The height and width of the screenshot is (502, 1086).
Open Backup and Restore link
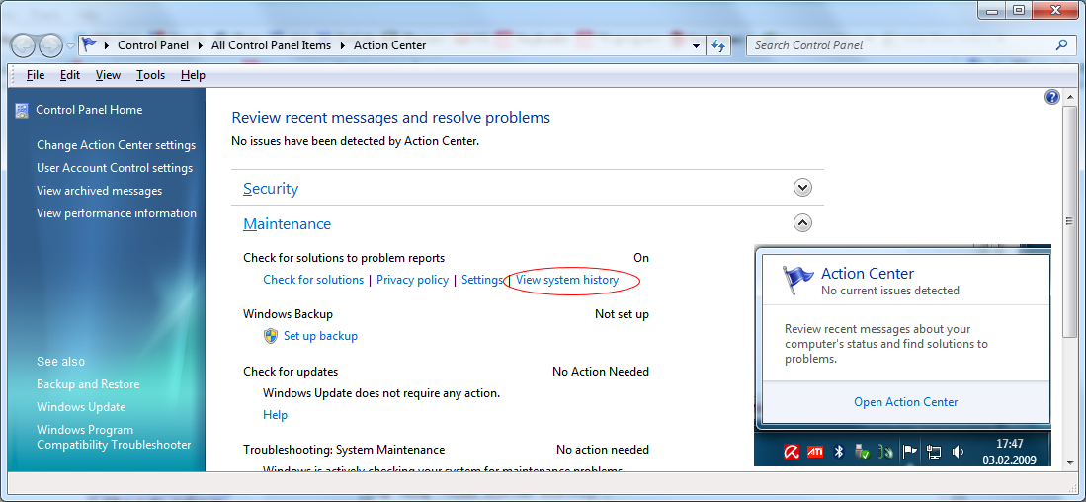click(x=88, y=384)
